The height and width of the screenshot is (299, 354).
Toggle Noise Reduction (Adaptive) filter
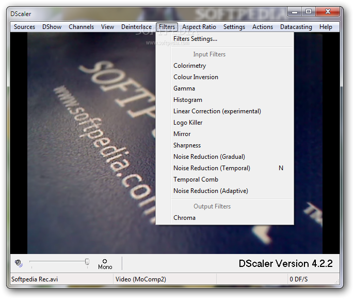(x=225, y=191)
